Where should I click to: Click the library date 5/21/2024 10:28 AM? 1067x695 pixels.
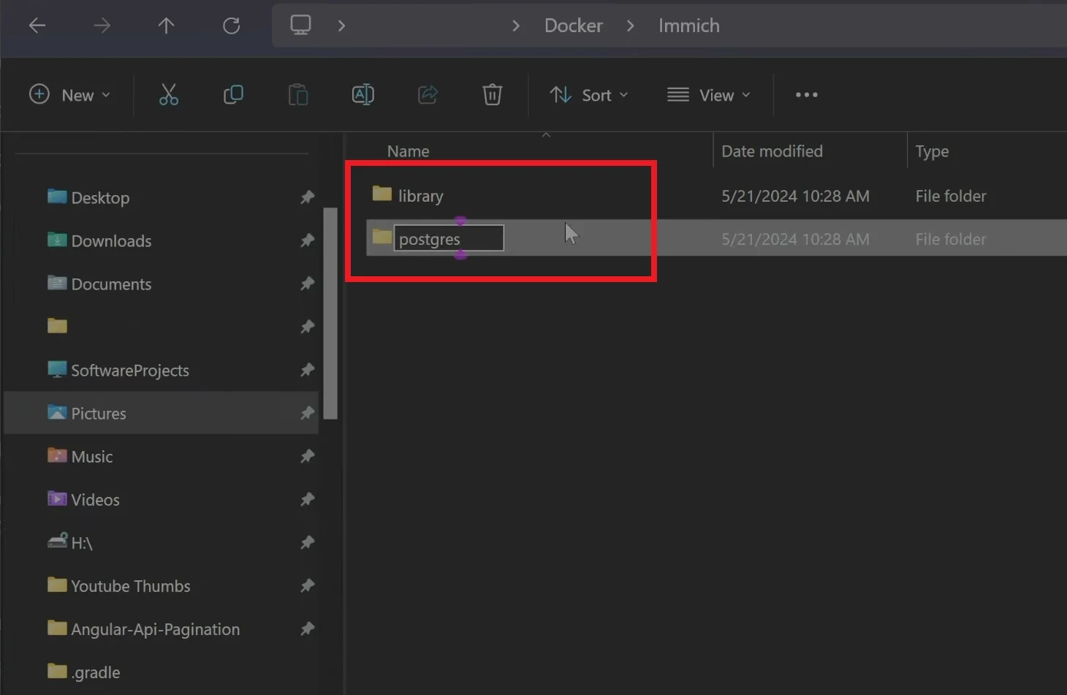pyautogui.click(x=795, y=196)
